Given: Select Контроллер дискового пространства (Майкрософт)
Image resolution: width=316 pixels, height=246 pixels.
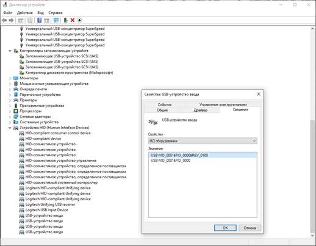Looking at the screenshot, I should point(69,73).
